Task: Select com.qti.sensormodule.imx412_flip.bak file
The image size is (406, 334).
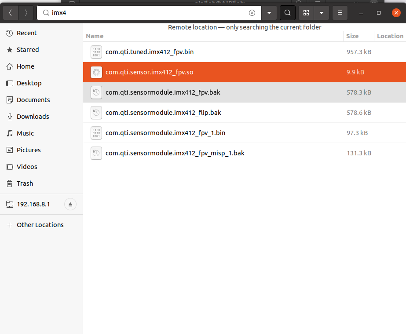Action: pos(163,113)
